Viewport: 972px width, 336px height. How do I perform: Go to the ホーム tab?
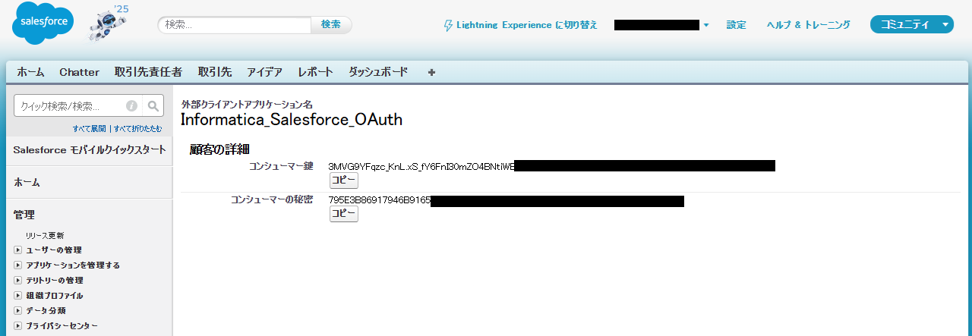(31, 72)
